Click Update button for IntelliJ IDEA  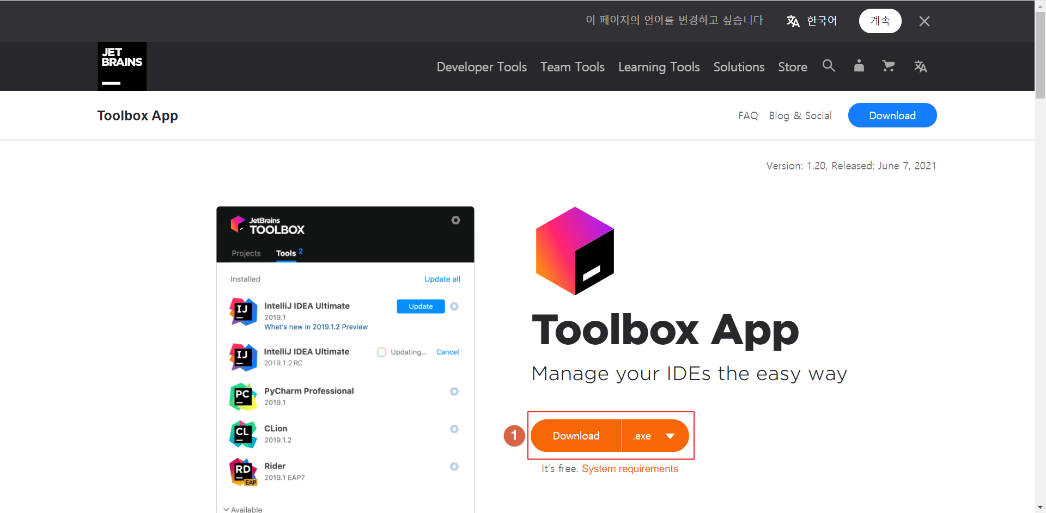coord(421,306)
